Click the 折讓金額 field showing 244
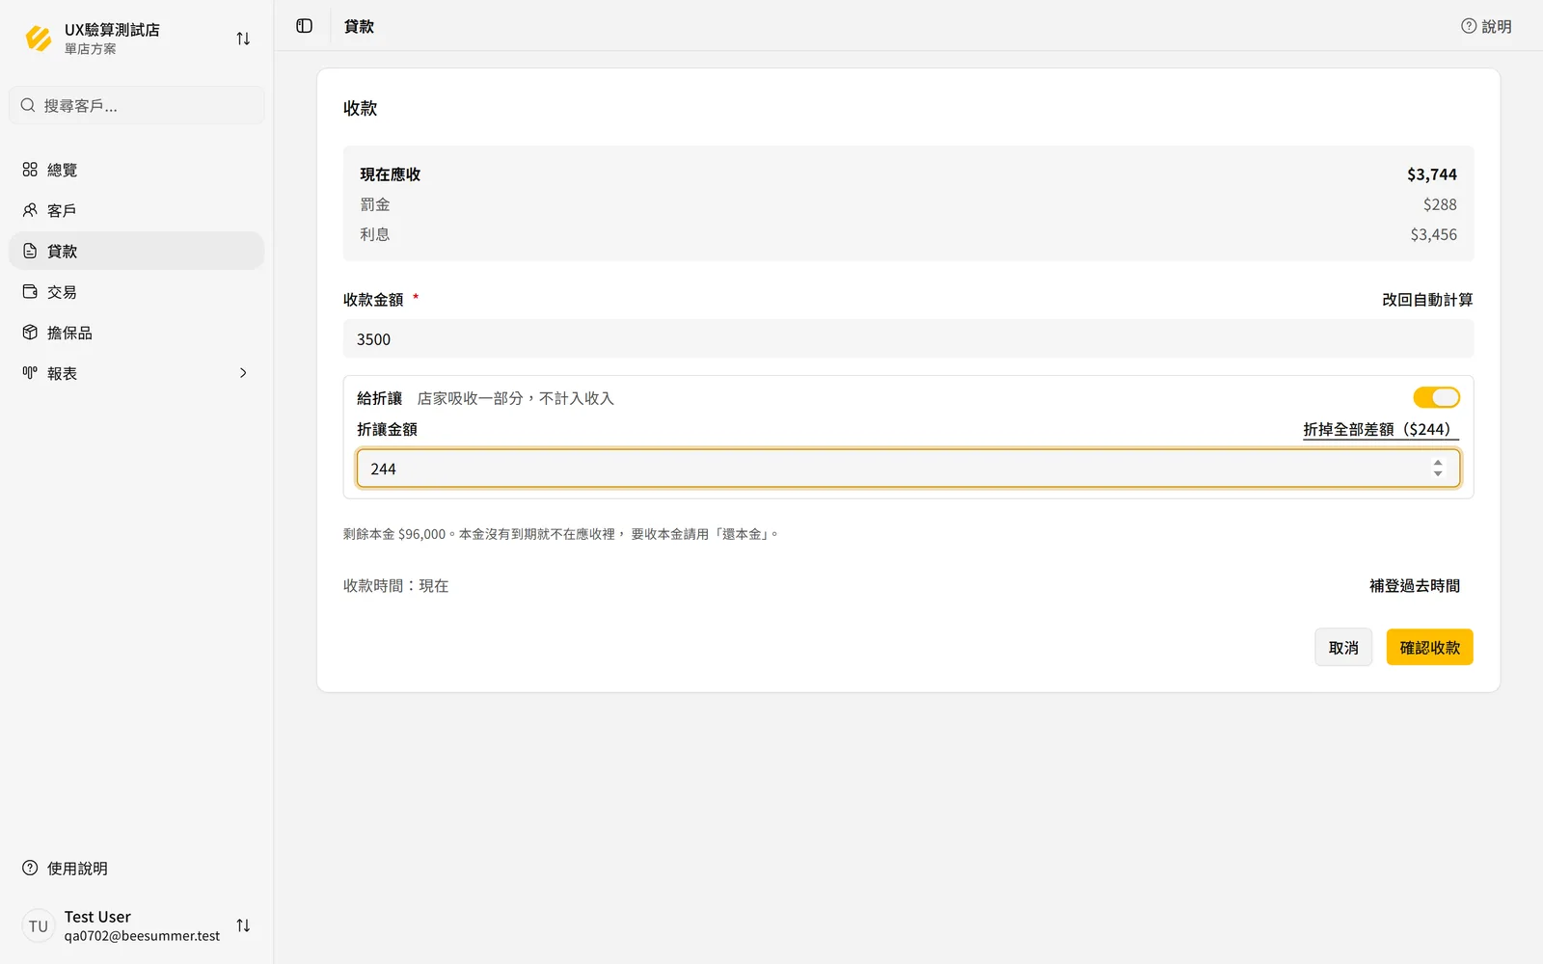Screen dimensions: 1543x964 pos(908,469)
